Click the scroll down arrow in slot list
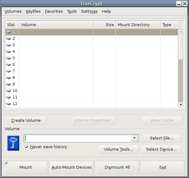Screen dimensions: 189x178 pos(181,105)
